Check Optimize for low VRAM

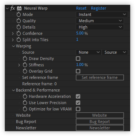78,109
